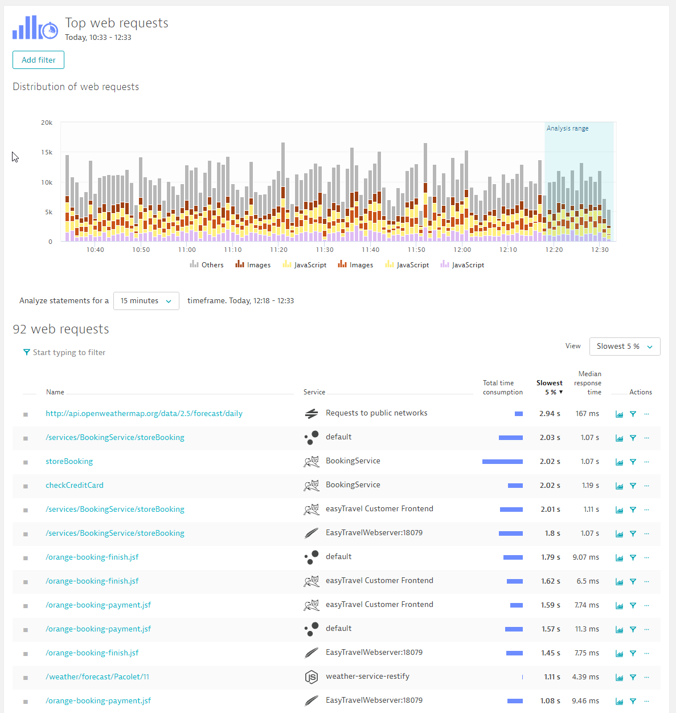This screenshot has width=676, height=713.
Task: Focus the Start typing to filter field
Action: point(69,352)
